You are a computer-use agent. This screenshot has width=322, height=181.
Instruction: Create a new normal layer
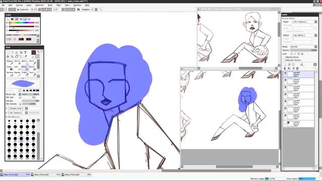point(285,65)
